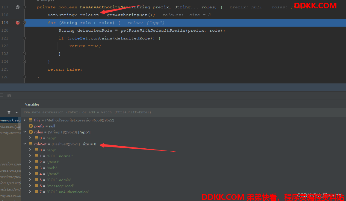Click the object icon beside roleSet
Viewport: 346px width, 201px height.
[31, 144]
